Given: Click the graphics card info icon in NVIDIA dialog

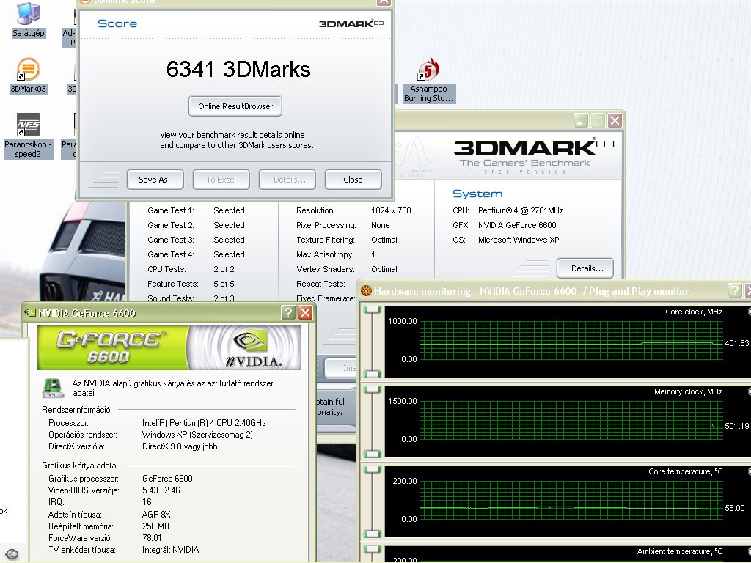Looking at the screenshot, I should 53,388.
